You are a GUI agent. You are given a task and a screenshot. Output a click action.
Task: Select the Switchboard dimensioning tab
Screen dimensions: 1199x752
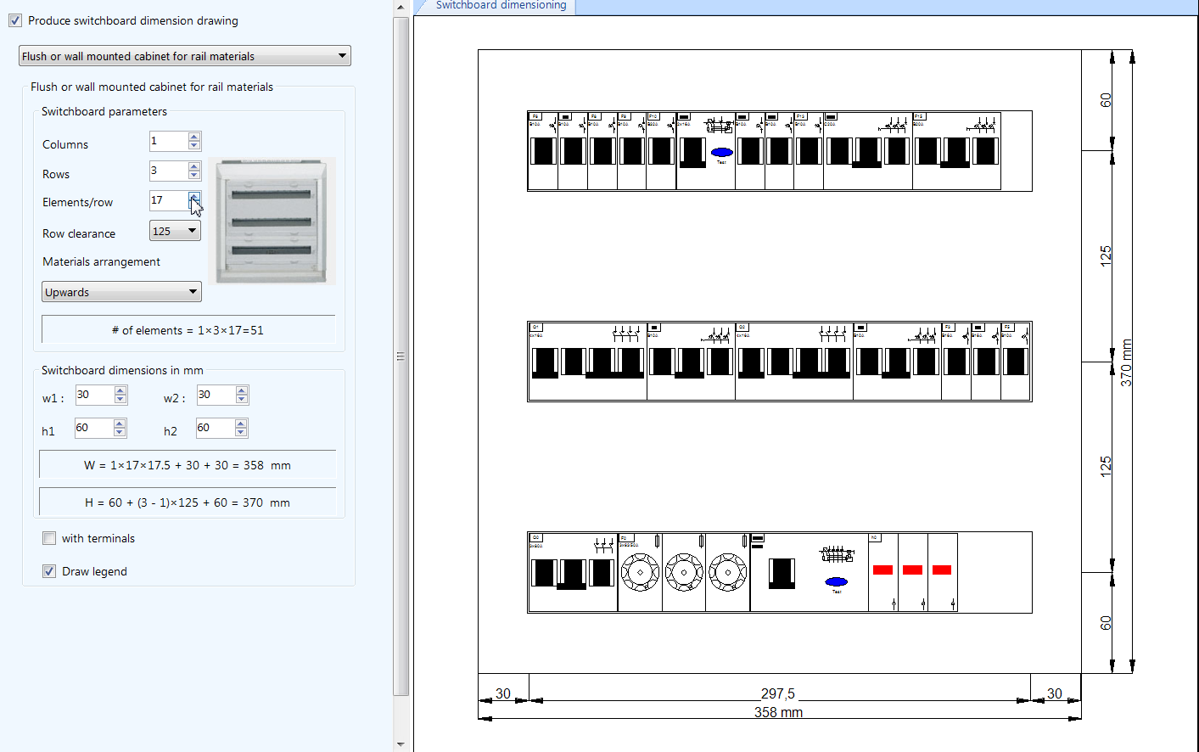[500, 6]
